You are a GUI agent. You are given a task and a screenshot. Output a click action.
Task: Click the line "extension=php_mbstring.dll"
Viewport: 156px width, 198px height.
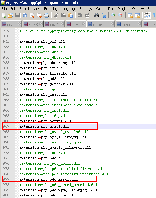point(48,63)
